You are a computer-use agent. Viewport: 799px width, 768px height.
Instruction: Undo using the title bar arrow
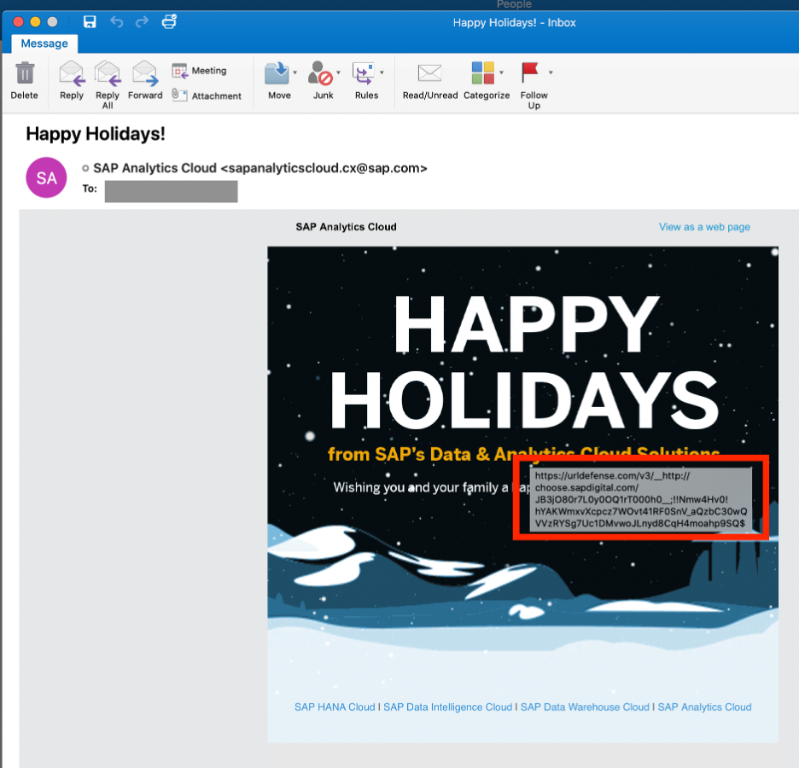coord(117,22)
